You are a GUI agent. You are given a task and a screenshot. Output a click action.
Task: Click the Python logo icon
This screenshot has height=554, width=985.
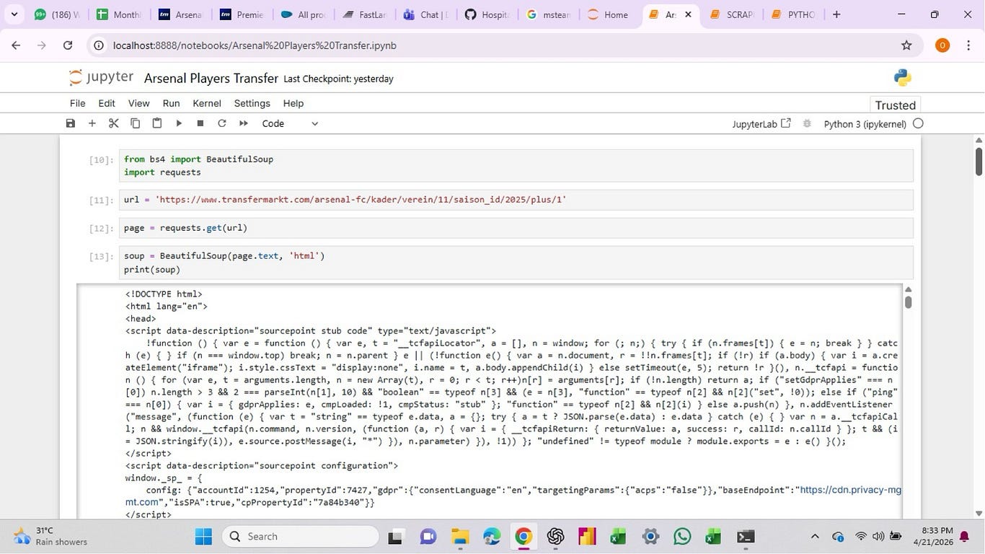tap(902, 78)
